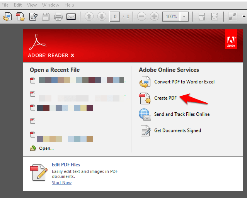Click the Convert PDF toolbar icon
Image resolution: width=247 pixels, height=198 pixels.
coord(7,17)
